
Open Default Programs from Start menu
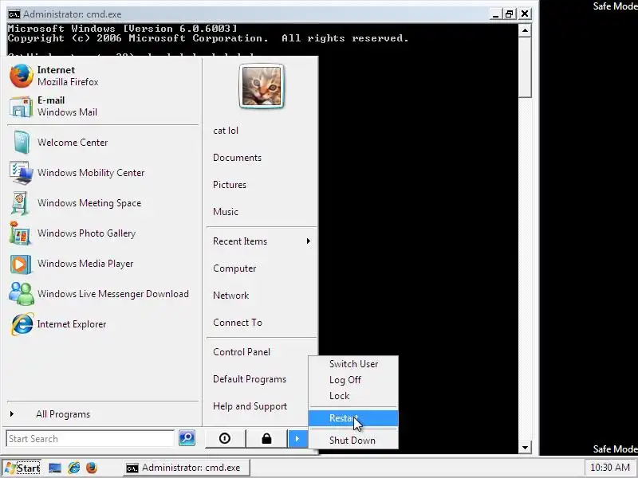click(250, 379)
